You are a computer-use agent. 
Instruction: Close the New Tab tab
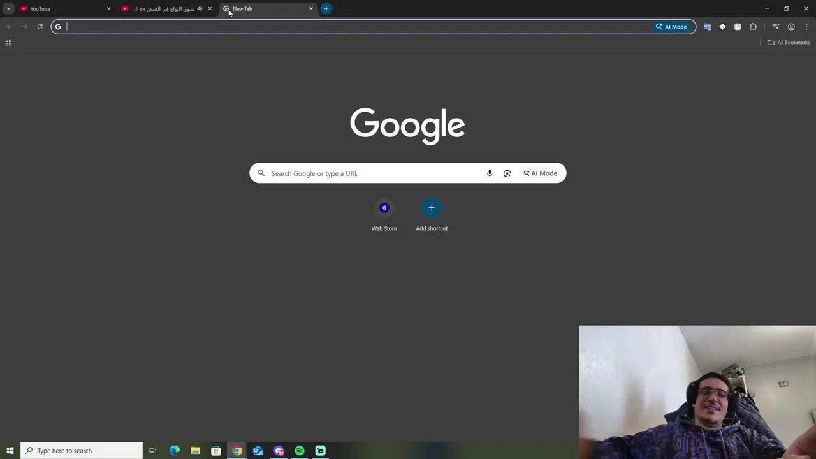311,8
